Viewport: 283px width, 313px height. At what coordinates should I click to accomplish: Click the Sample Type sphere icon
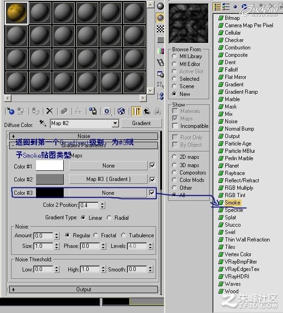pyautogui.click(x=160, y=6)
